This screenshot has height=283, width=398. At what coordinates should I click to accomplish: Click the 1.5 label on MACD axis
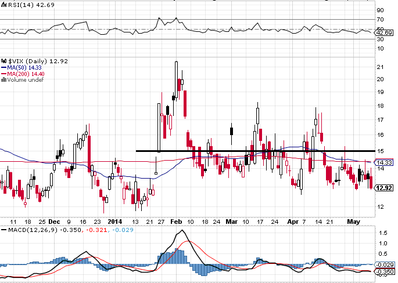(x=384, y=233)
